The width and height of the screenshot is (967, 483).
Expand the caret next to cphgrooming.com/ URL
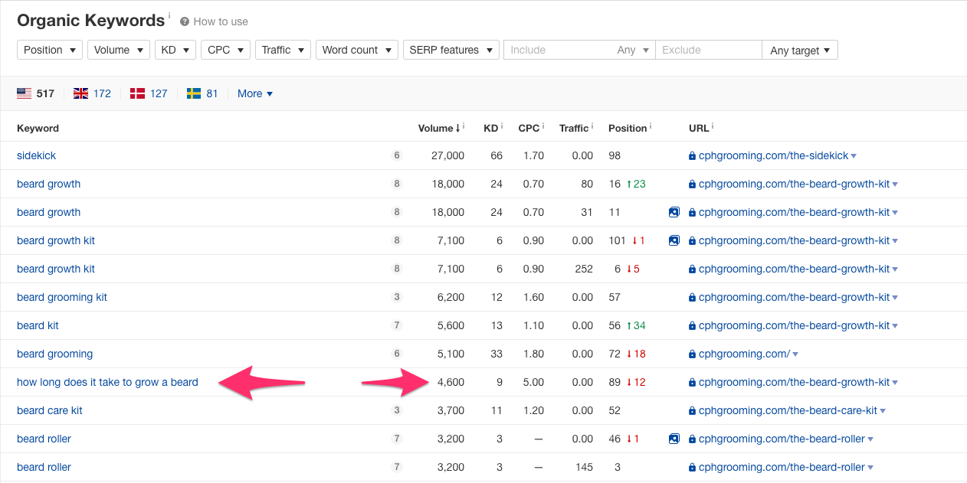795,354
